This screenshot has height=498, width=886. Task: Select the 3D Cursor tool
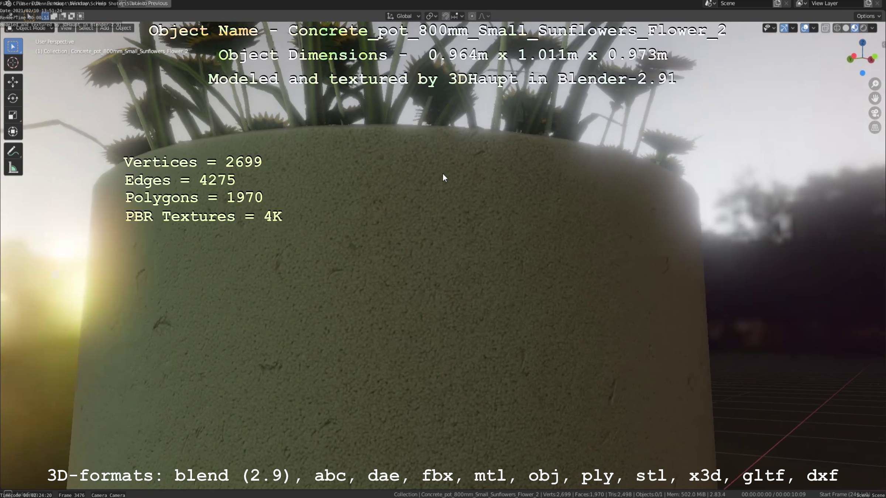pyautogui.click(x=13, y=63)
